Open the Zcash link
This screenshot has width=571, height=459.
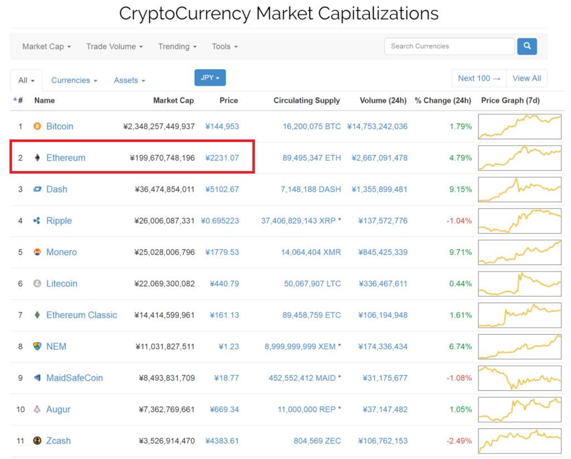[58, 441]
